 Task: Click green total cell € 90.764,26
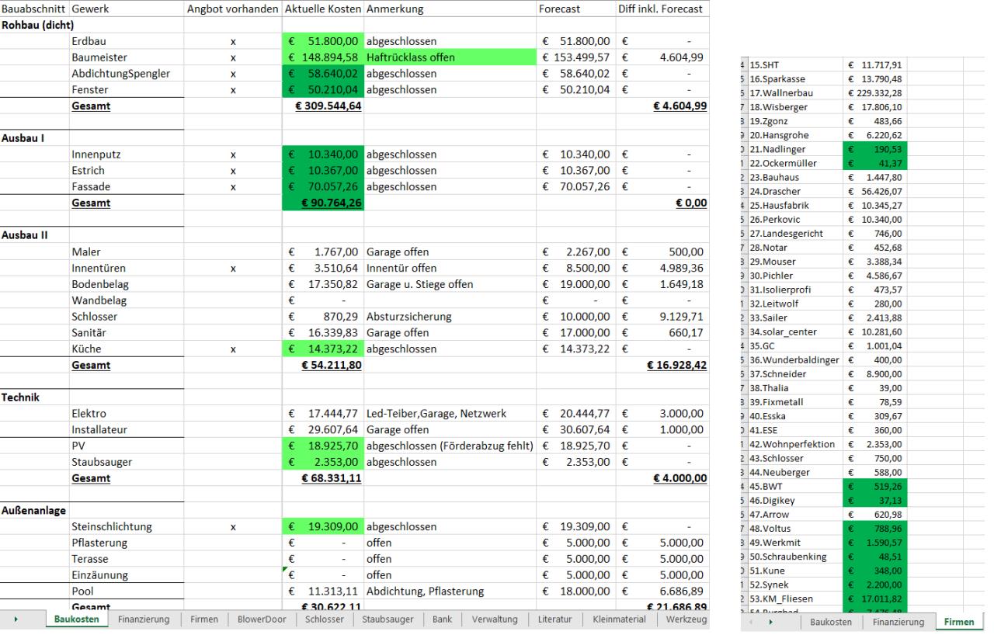tap(322, 203)
